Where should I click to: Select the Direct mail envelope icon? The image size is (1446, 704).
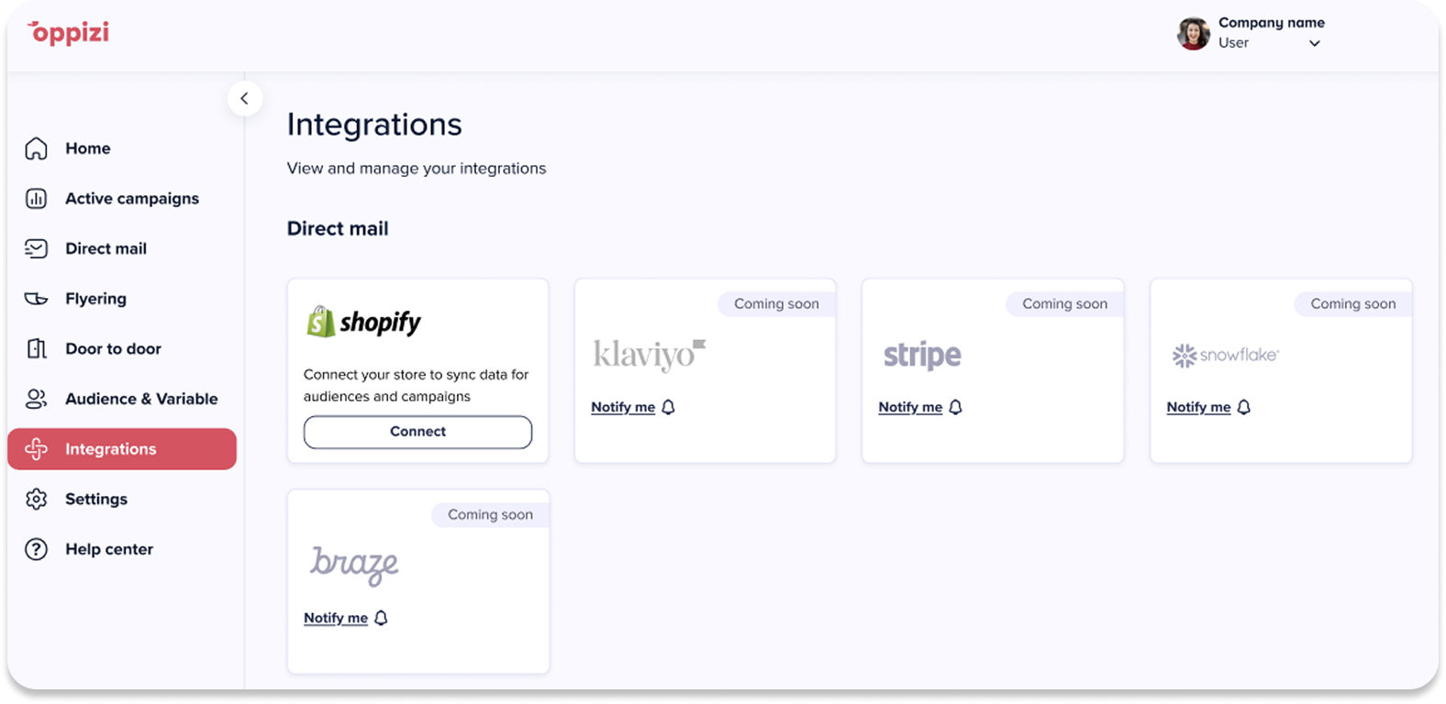click(x=36, y=248)
